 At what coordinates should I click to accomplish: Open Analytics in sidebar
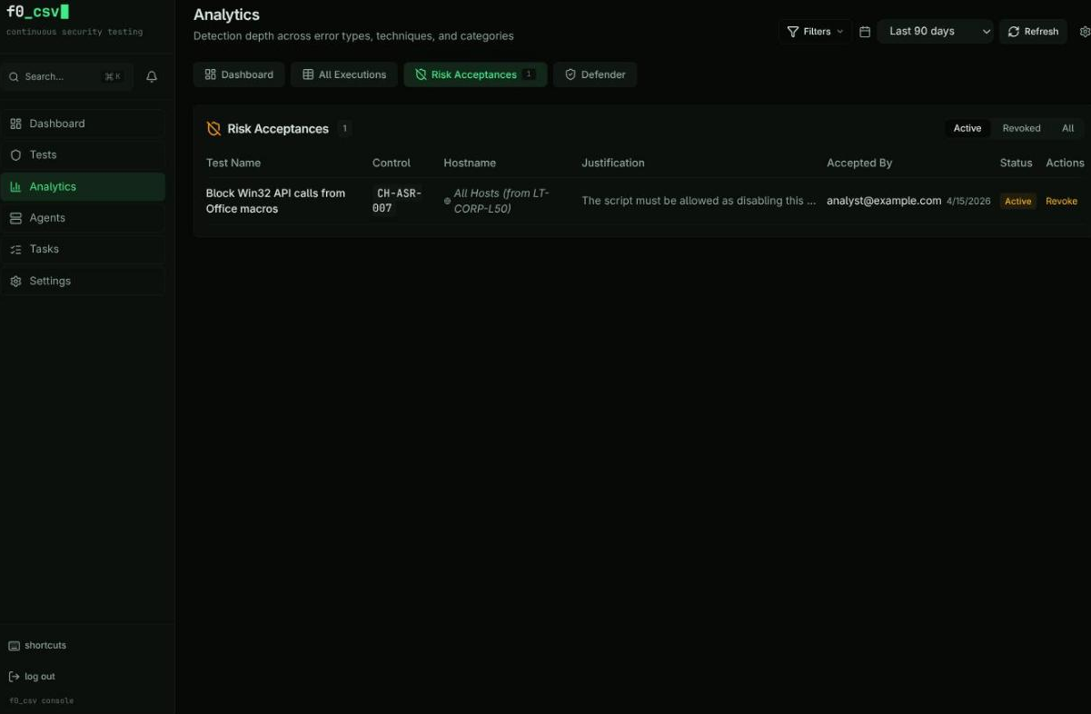tap(83, 187)
